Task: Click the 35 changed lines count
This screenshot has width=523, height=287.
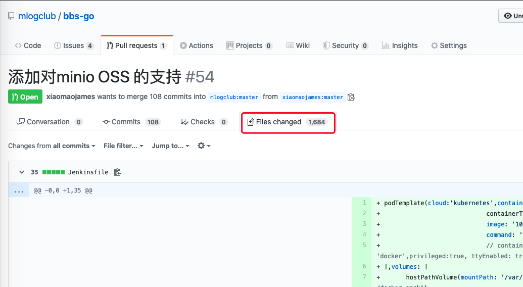Action: pyautogui.click(x=34, y=172)
